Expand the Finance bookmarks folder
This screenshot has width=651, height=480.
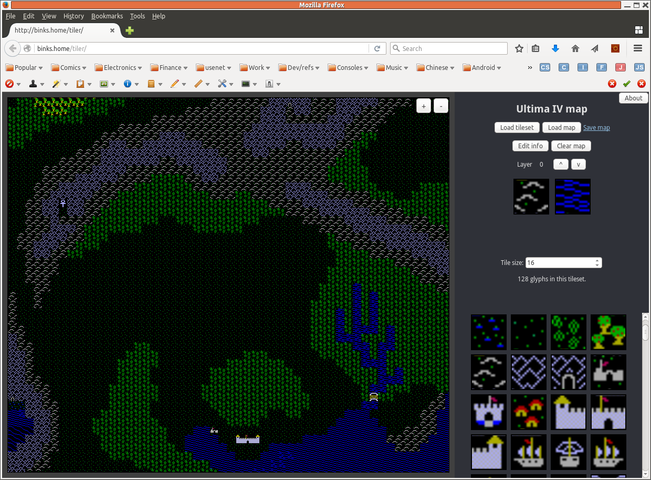click(169, 67)
